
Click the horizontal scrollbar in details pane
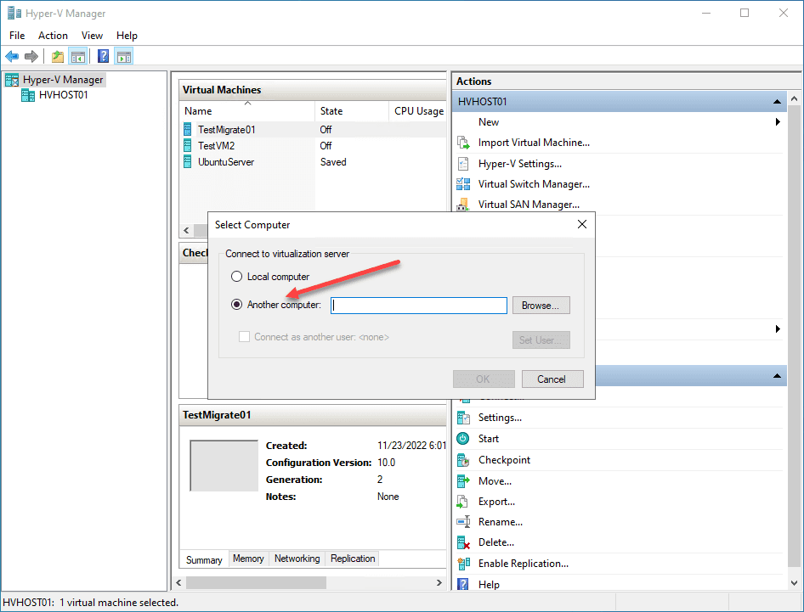click(256, 583)
